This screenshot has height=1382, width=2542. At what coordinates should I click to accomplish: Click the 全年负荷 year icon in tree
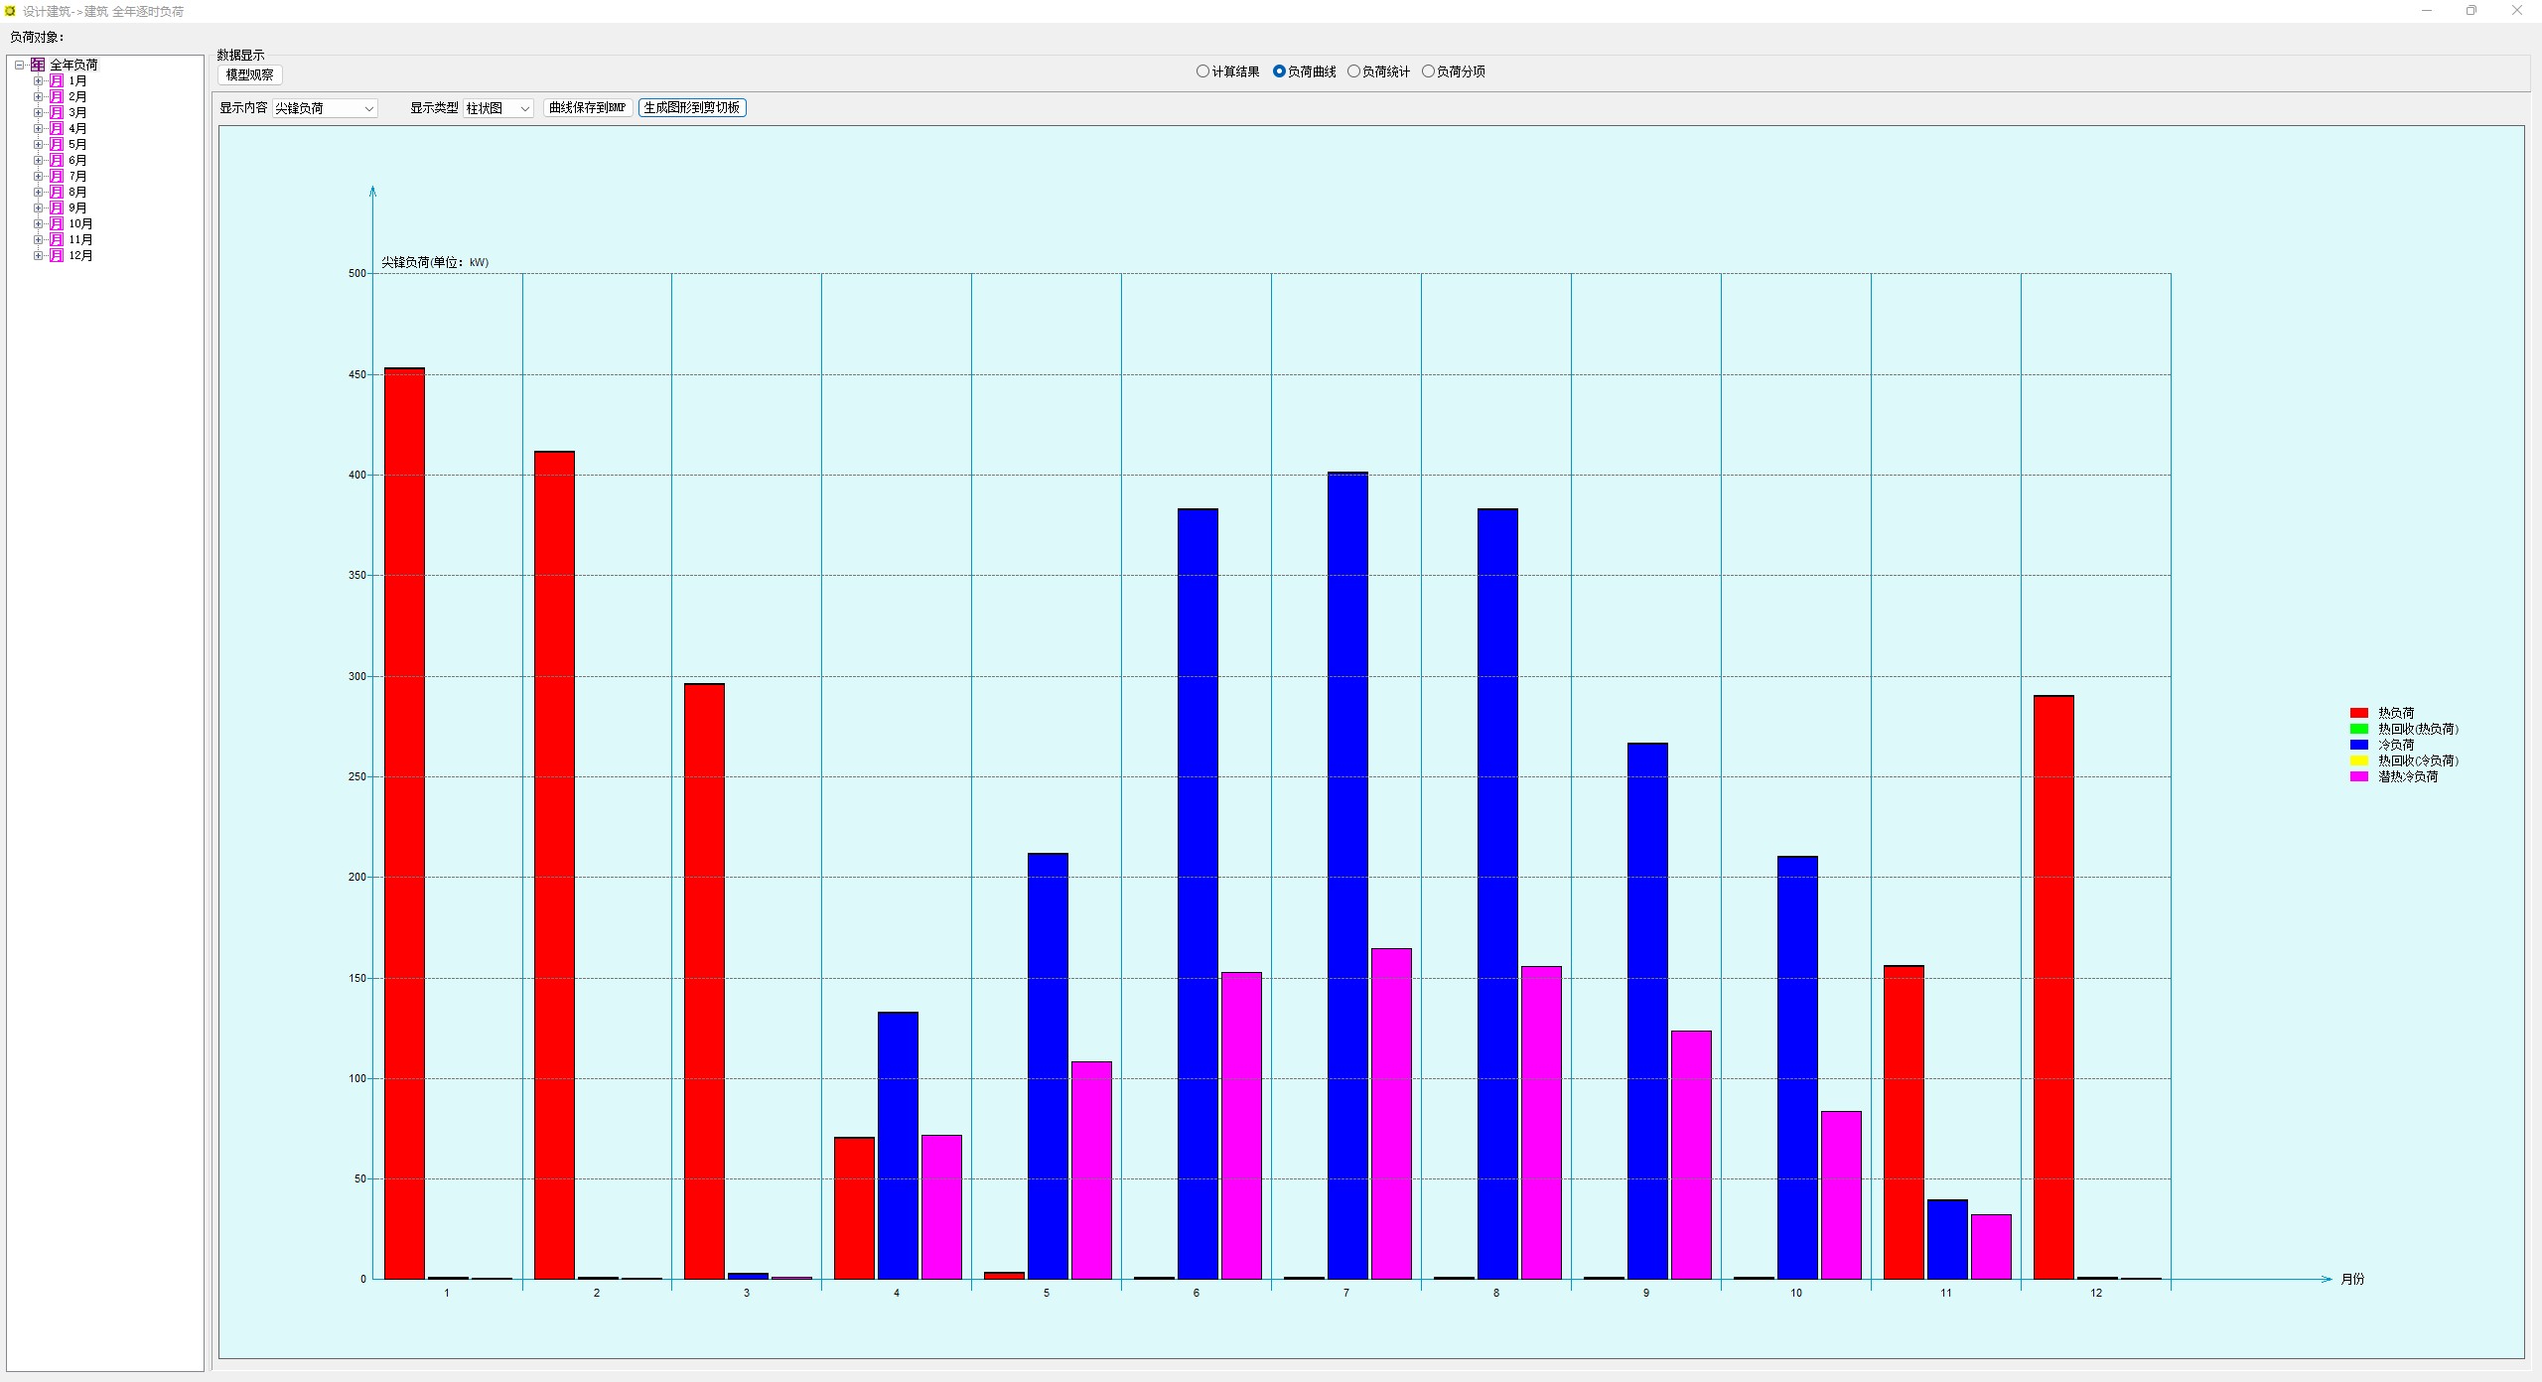pos(38,65)
